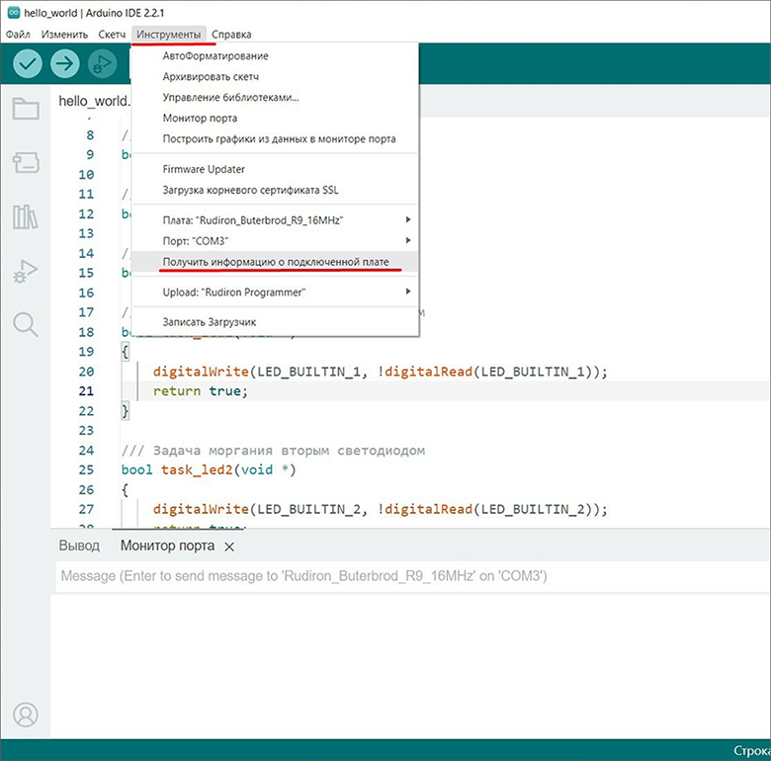Expand the Upload Rudiron Programmer submenu

coord(275,292)
